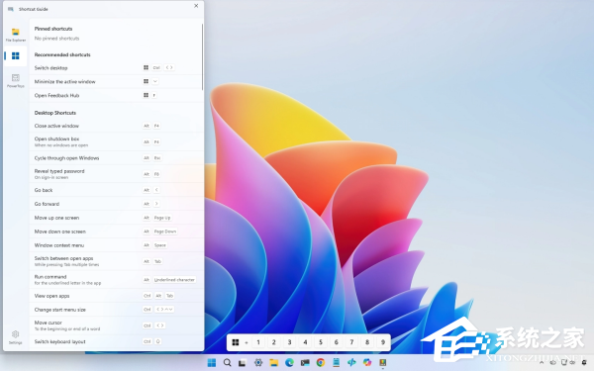Select the 'Run command' shortcut row
Screen dimensions: 594x371
(116, 280)
